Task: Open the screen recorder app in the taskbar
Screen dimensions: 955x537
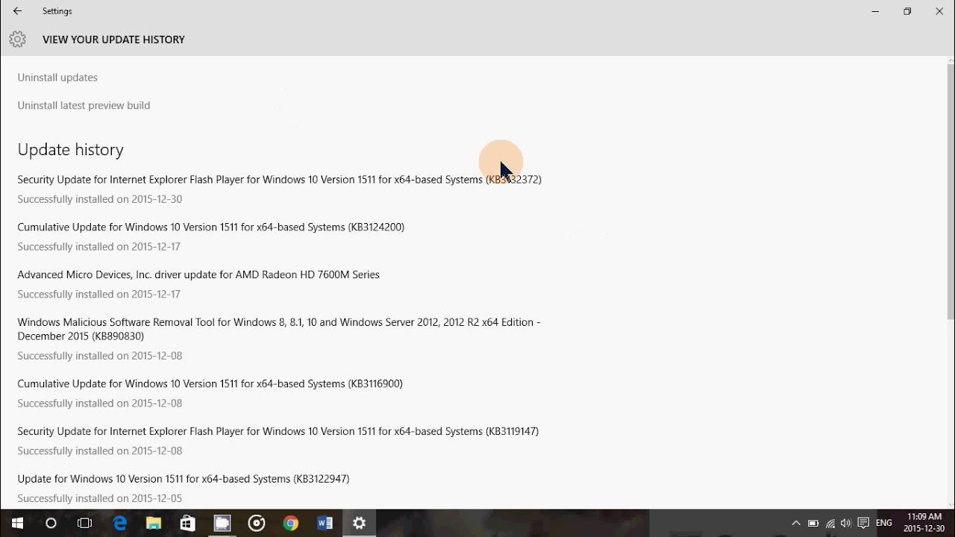Action: point(222,524)
